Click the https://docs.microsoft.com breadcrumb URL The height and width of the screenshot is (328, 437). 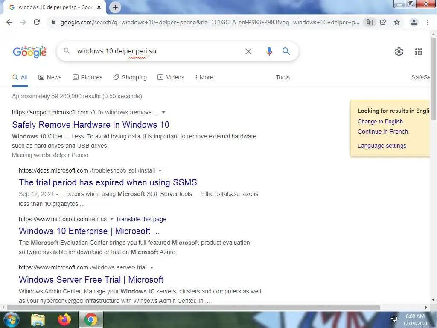pos(53,170)
